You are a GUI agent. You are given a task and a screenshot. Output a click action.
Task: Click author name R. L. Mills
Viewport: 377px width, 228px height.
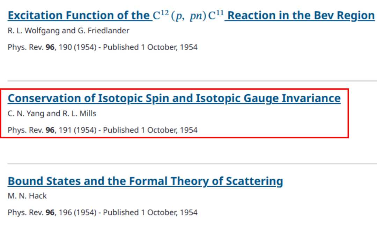click(x=79, y=113)
